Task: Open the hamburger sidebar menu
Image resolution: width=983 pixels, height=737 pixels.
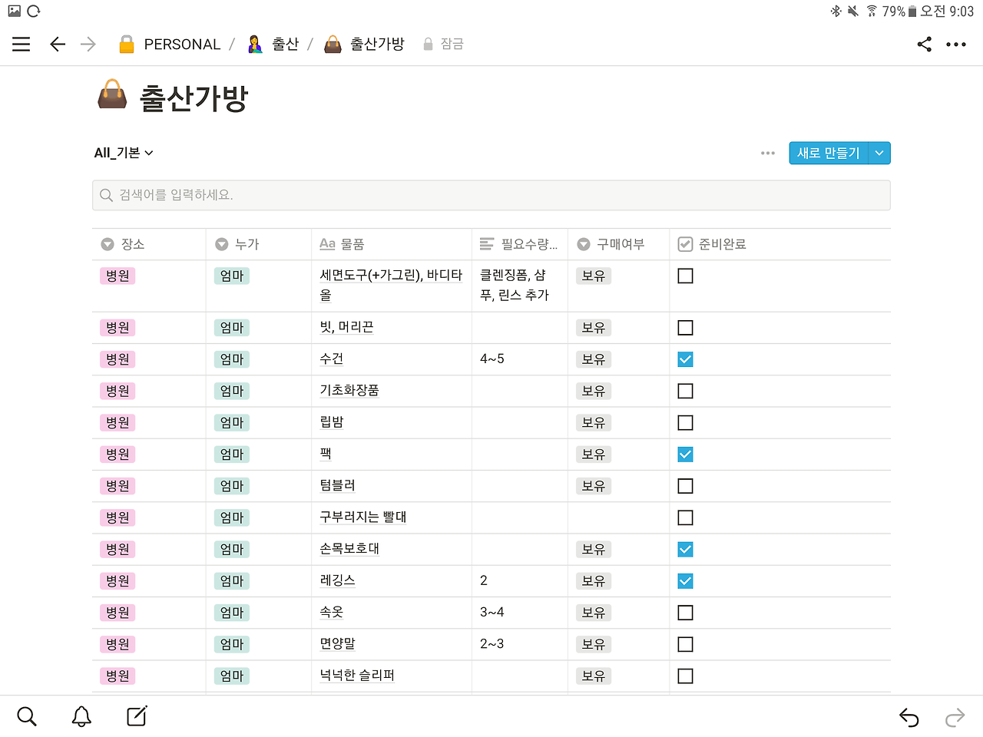Action: tap(22, 45)
